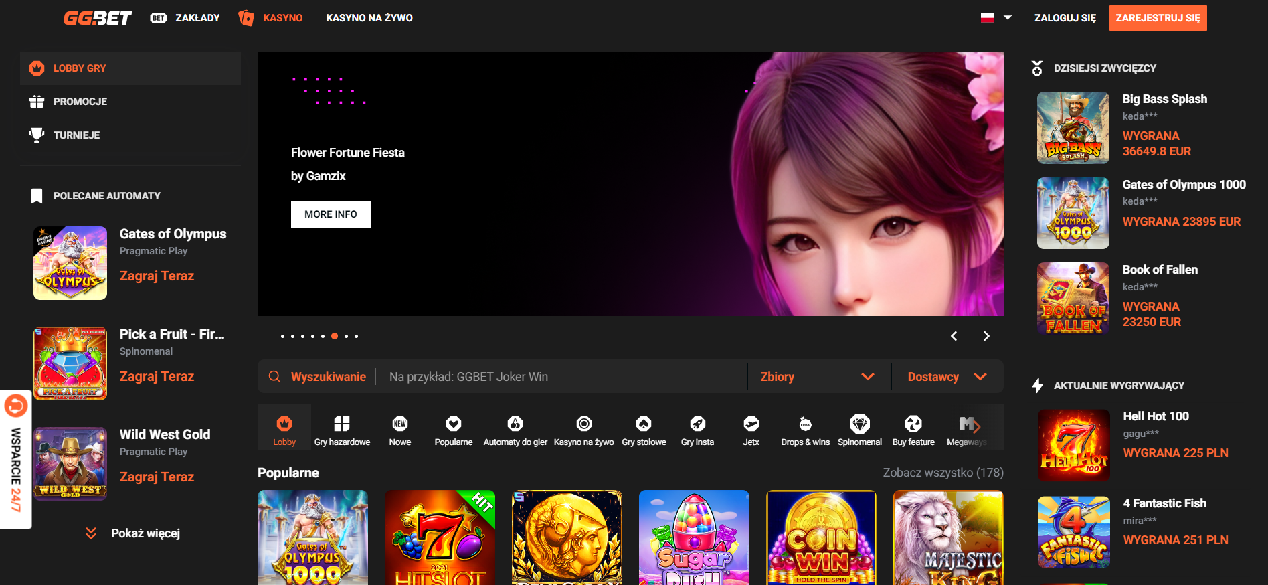The image size is (1268, 585).
Task: Open the Promocje sidebar menu item
Action: pos(80,102)
